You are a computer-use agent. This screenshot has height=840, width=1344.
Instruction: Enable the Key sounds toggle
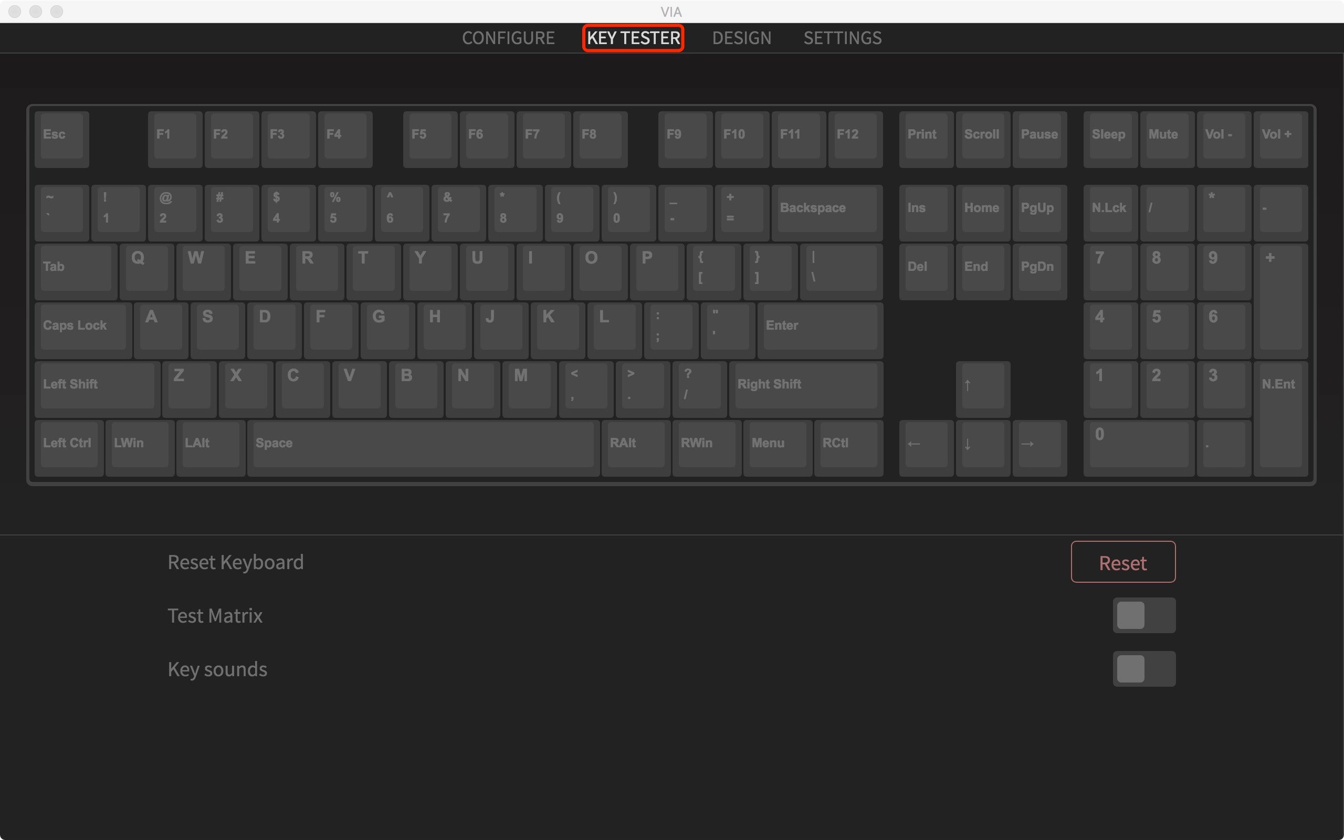[x=1144, y=669]
